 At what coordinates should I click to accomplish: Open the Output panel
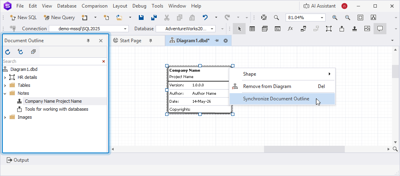coord(18,160)
